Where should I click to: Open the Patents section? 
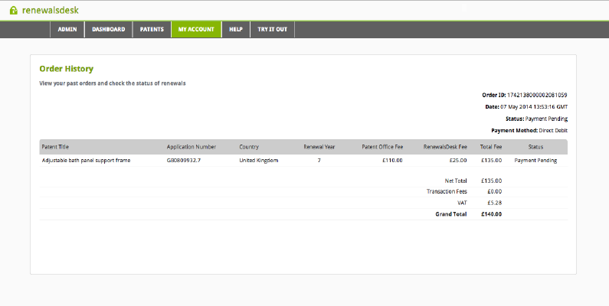pyautogui.click(x=152, y=29)
